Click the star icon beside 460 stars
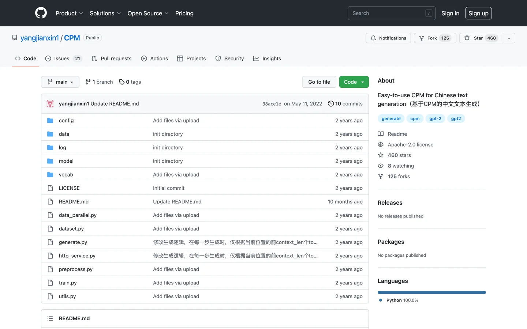Screen dimensions: 527x329 point(381,155)
